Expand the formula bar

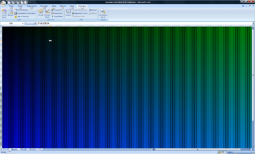(253, 23)
